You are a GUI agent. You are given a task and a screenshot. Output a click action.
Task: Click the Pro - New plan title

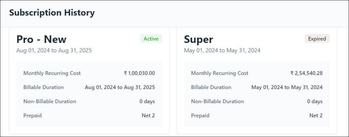point(41,39)
